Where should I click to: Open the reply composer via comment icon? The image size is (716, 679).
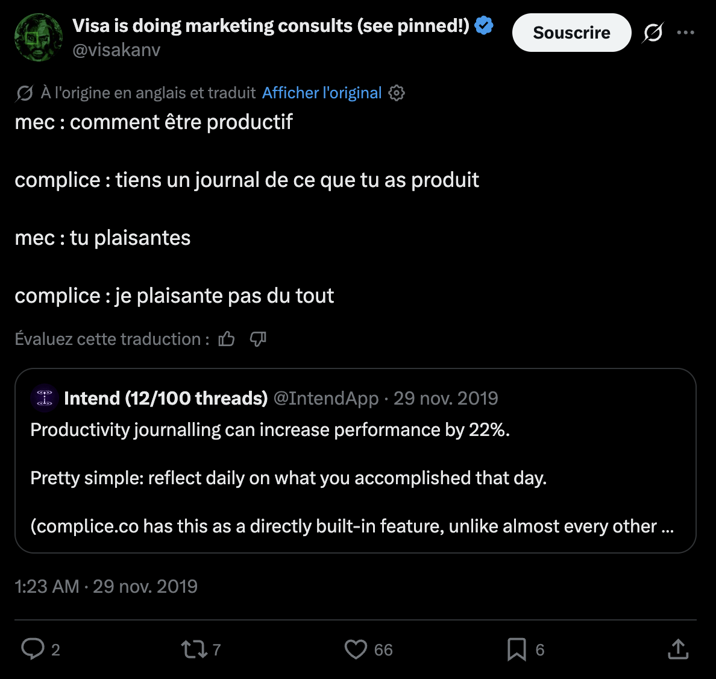34,649
